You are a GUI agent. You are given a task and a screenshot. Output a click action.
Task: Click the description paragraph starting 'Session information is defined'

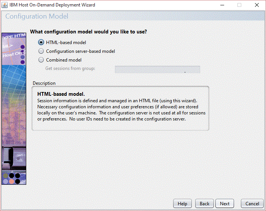point(121,110)
